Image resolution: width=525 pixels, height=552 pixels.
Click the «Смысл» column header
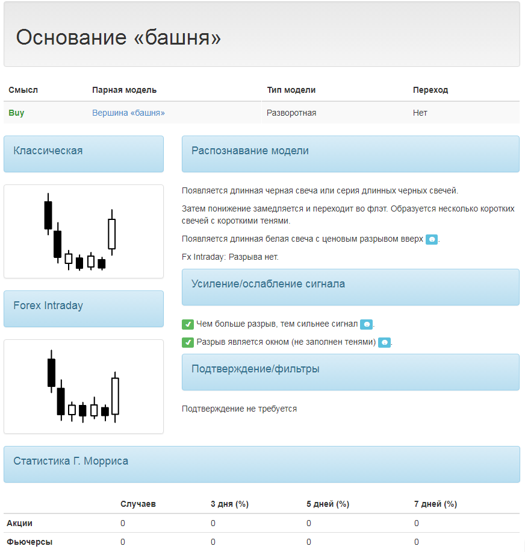point(23,90)
